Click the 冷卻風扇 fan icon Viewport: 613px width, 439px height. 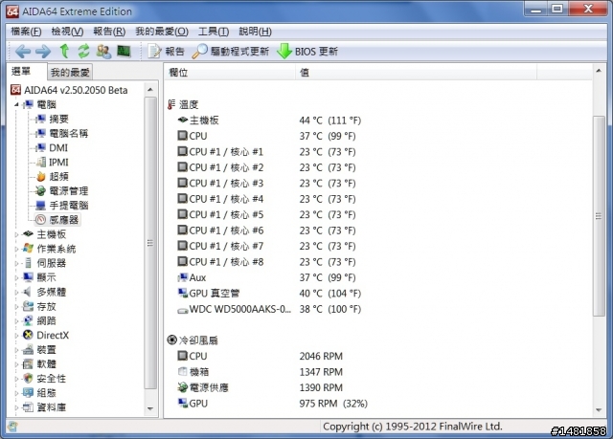coord(171,340)
